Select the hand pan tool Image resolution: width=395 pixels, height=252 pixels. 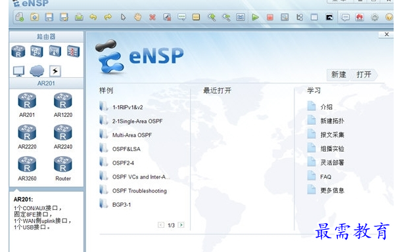pyautogui.click(x=137, y=17)
